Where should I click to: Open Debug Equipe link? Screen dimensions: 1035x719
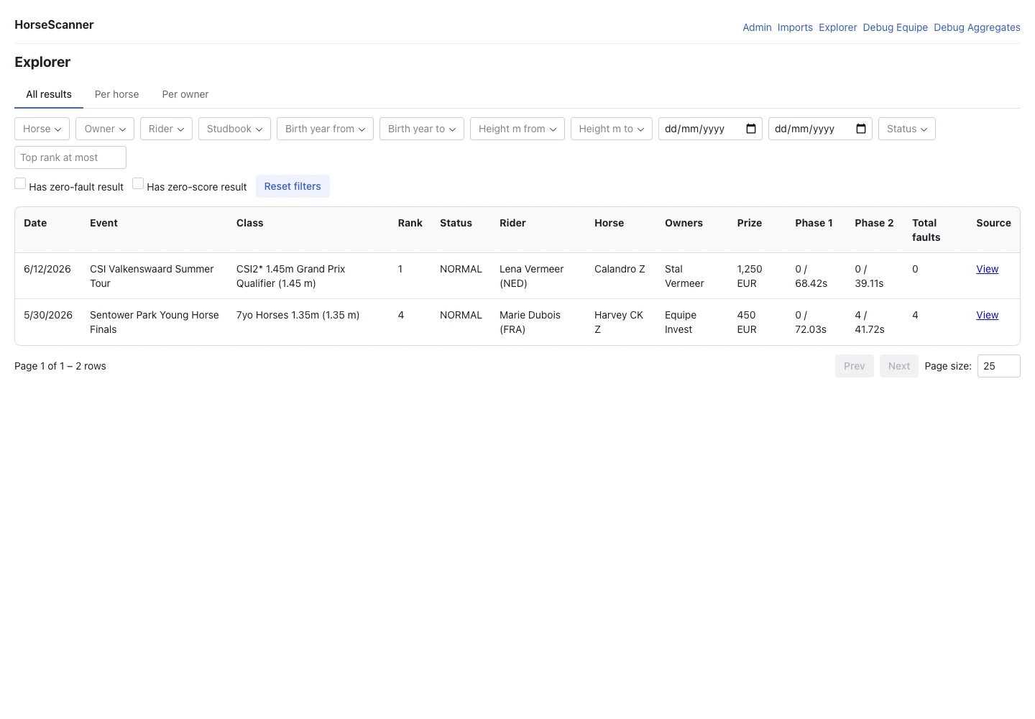[x=896, y=27]
